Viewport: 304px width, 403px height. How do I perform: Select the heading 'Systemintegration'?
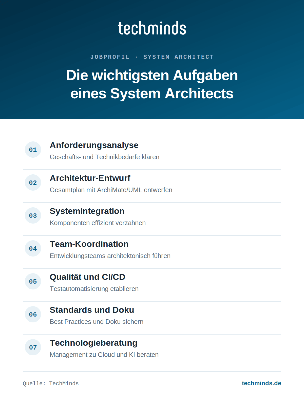point(87,211)
